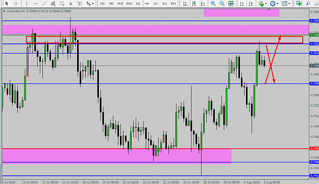Click the chart shift triangle marker

pyautogui.click(x=269, y=10)
